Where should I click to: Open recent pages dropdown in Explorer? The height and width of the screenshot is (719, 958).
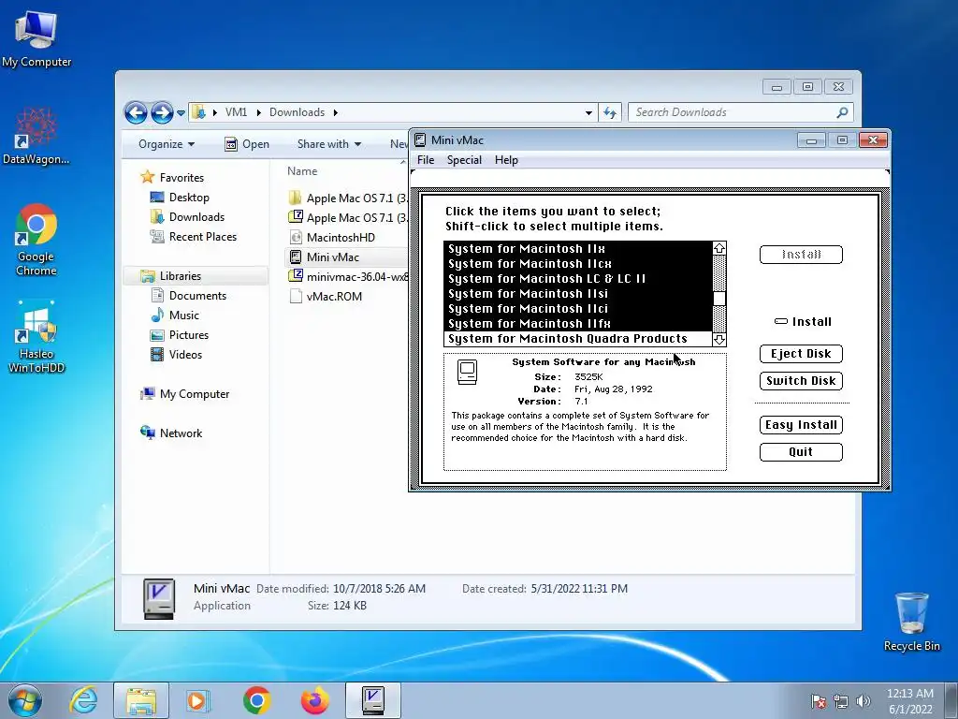click(x=181, y=112)
